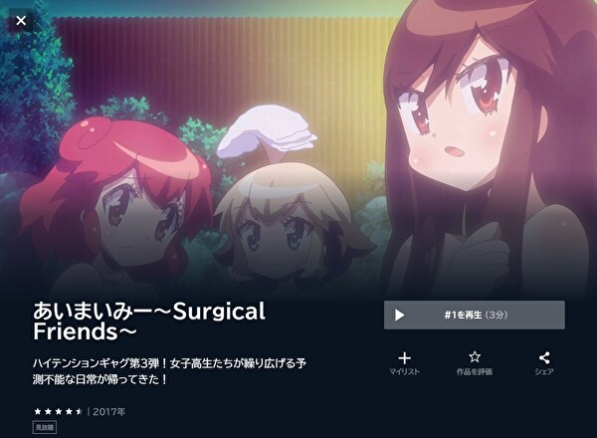Click the white gloved hand in artwork
The height and width of the screenshot is (438, 597).
[267, 131]
